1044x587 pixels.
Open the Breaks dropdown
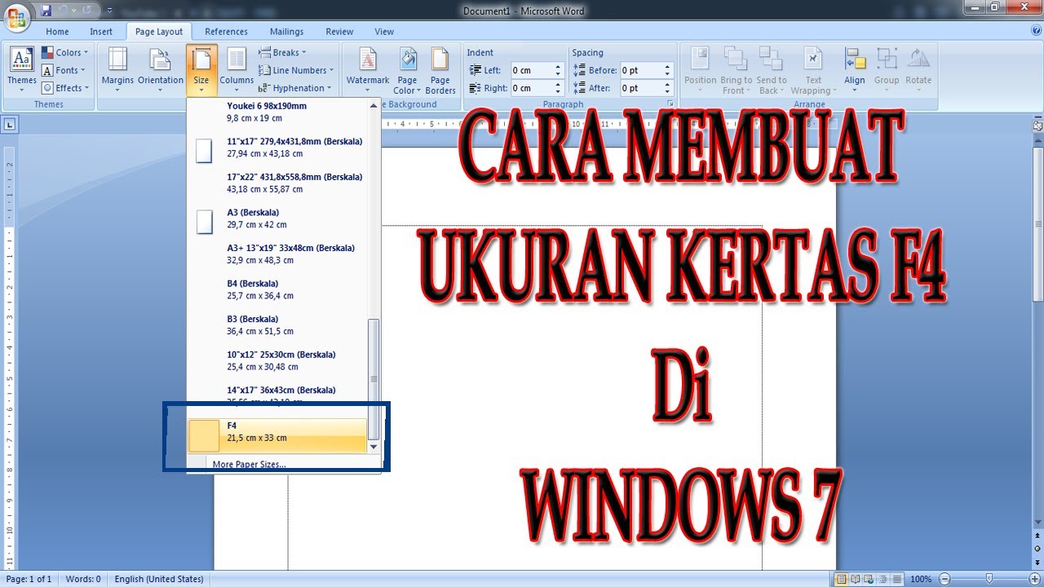pos(282,52)
